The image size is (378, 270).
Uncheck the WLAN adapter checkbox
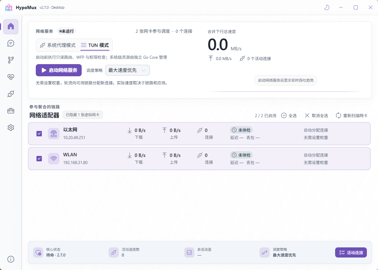[x=39, y=159]
